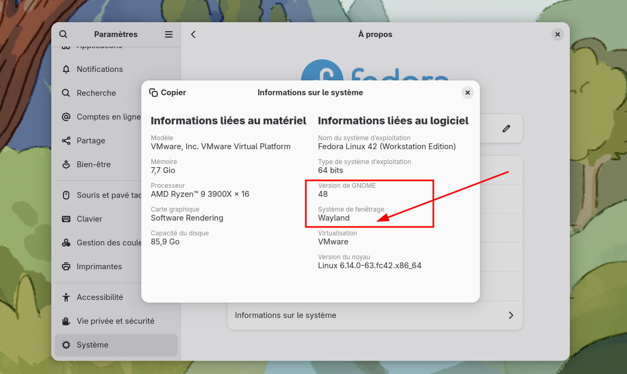The width and height of the screenshot is (627, 374).
Task: Click the Vie privée et sécurité hand icon
Action: [x=66, y=321]
